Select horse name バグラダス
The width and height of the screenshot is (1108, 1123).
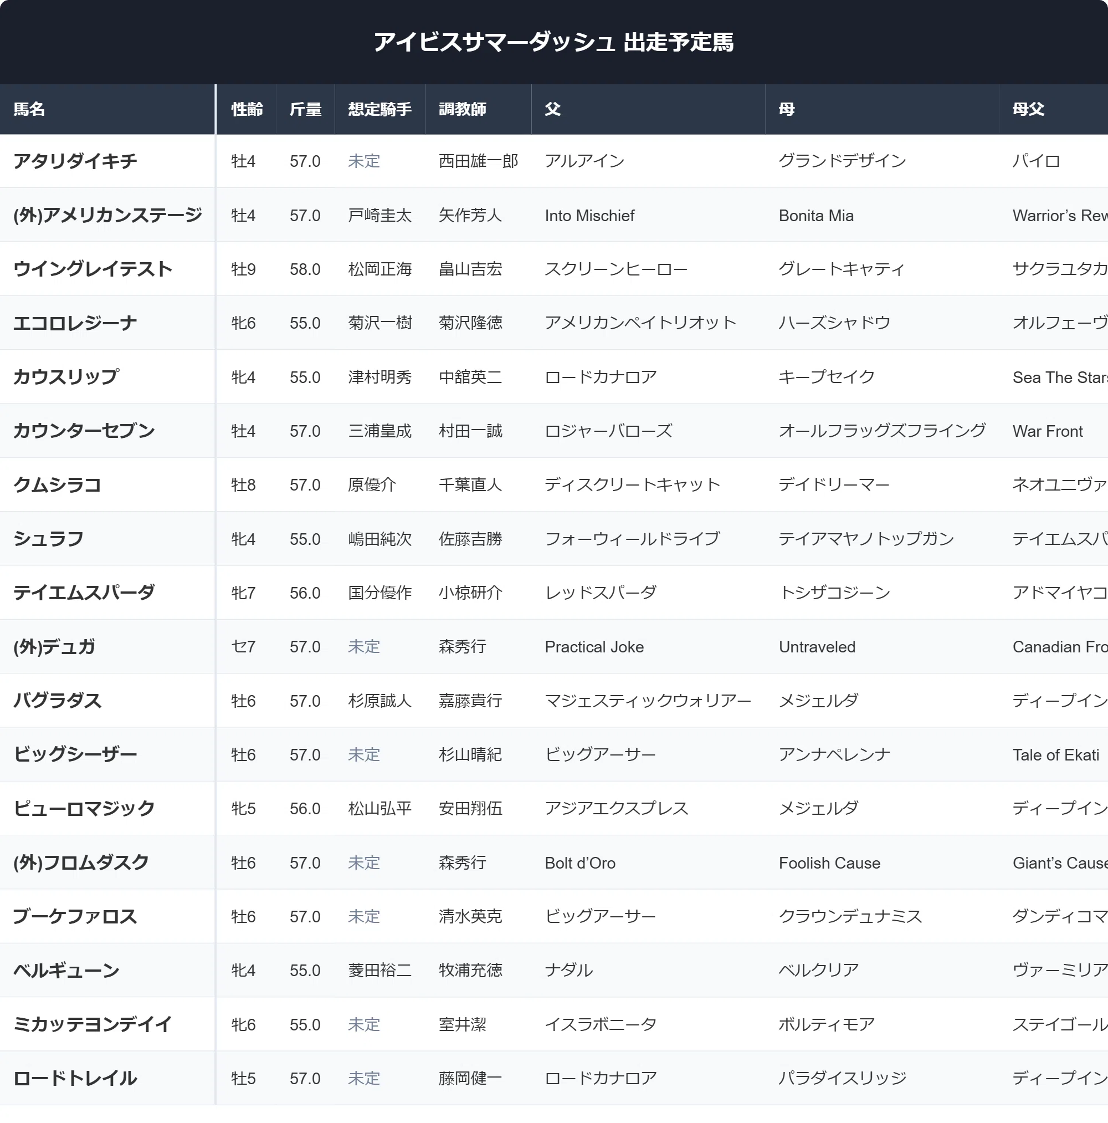[x=58, y=701]
